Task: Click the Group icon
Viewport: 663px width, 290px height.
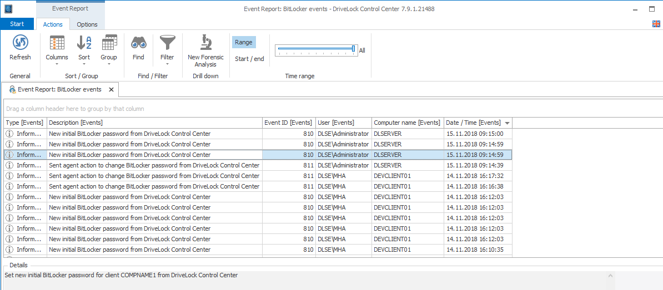Action: (109, 43)
